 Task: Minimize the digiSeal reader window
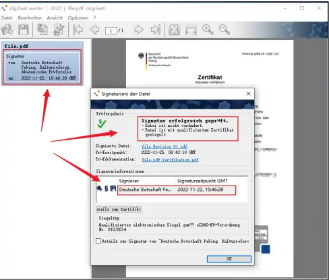tap(285, 8)
